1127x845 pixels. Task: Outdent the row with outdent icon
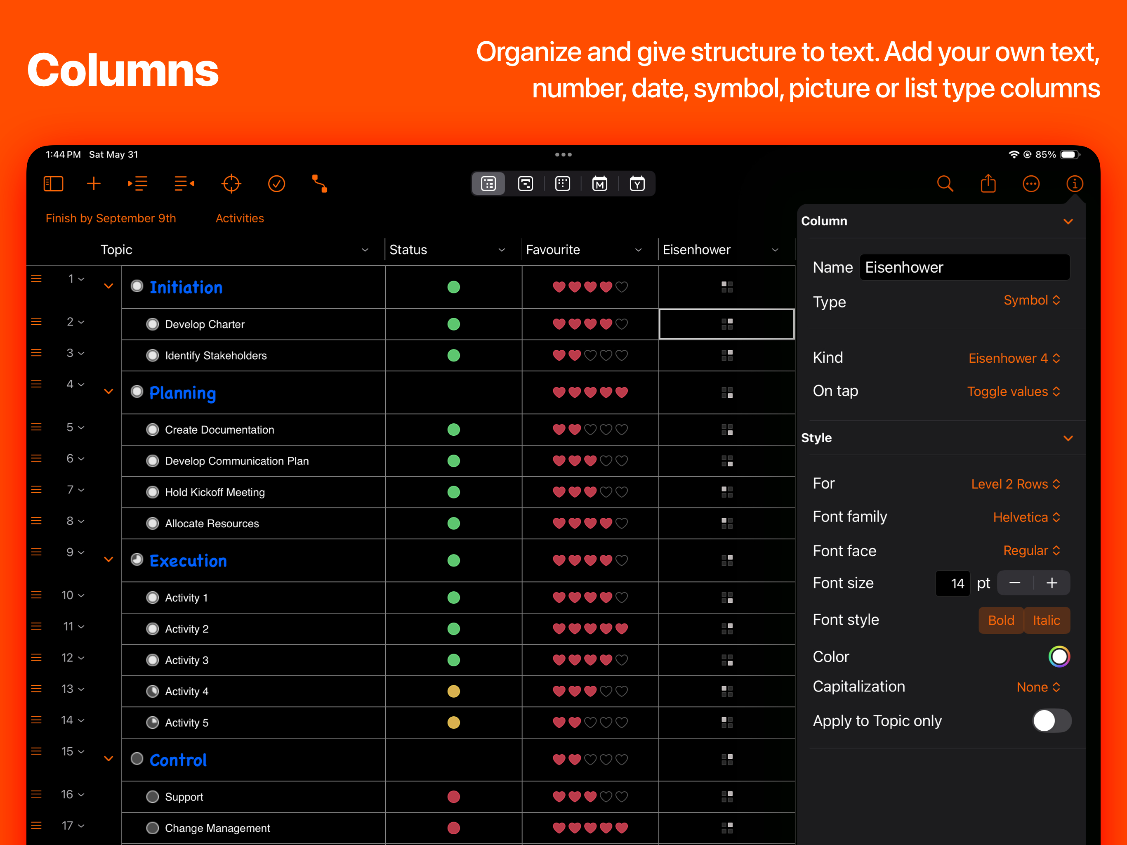coord(184,184)
